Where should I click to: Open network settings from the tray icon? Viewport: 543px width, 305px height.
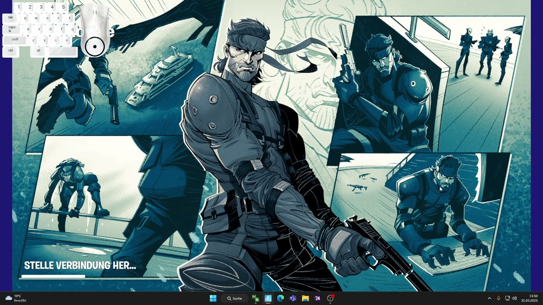coord(507,298)
